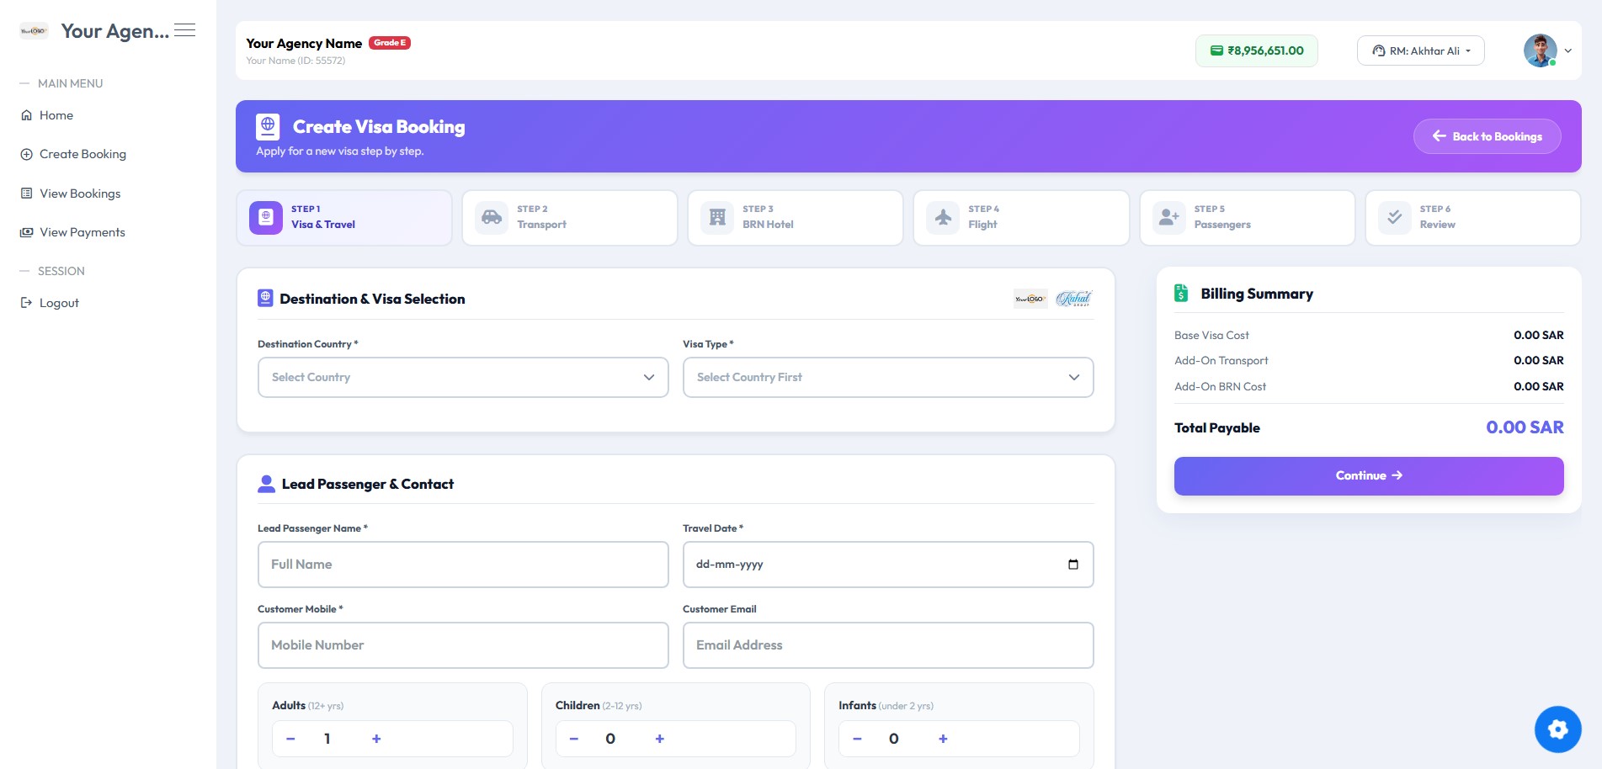Click the Step 3 BRN Hotel building icon
The width and height of the screenshot is (1602, 769).
[717, 218]
